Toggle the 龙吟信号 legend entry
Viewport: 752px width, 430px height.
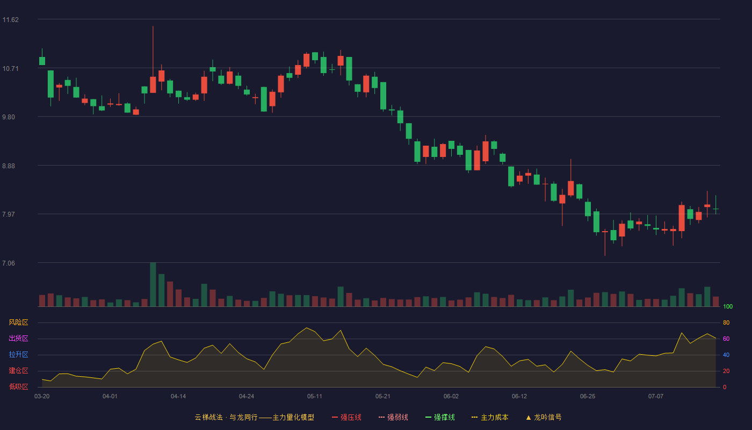pos(544,417)
